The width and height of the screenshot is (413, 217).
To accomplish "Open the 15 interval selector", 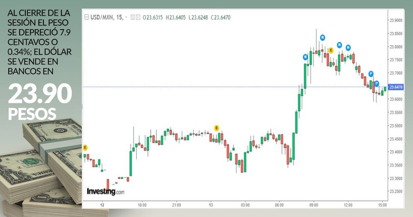I will pyautogui.click(x=120, y=17).
